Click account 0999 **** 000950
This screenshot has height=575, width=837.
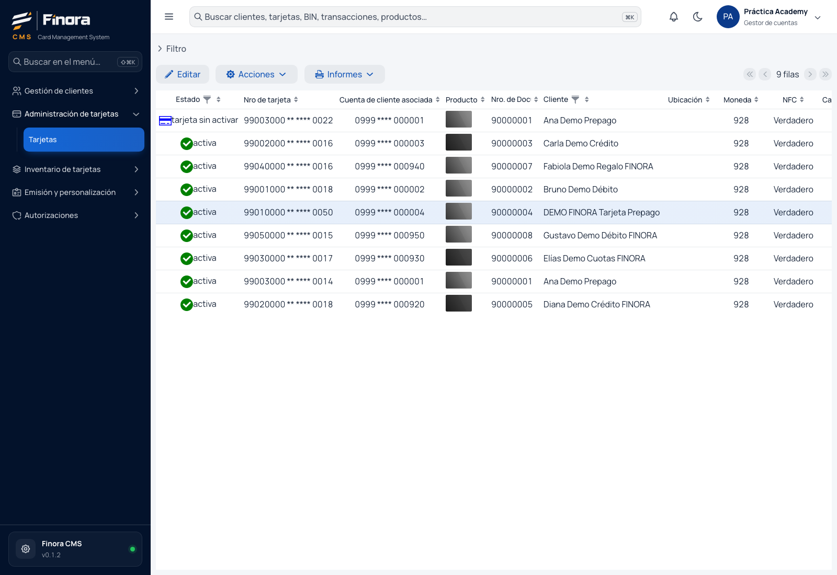point(390,235)
